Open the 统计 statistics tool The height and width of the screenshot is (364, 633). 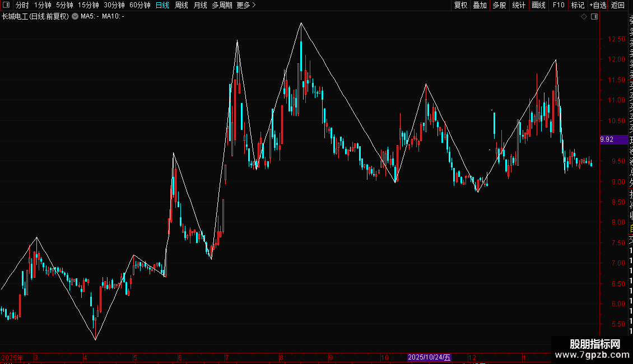519,5
